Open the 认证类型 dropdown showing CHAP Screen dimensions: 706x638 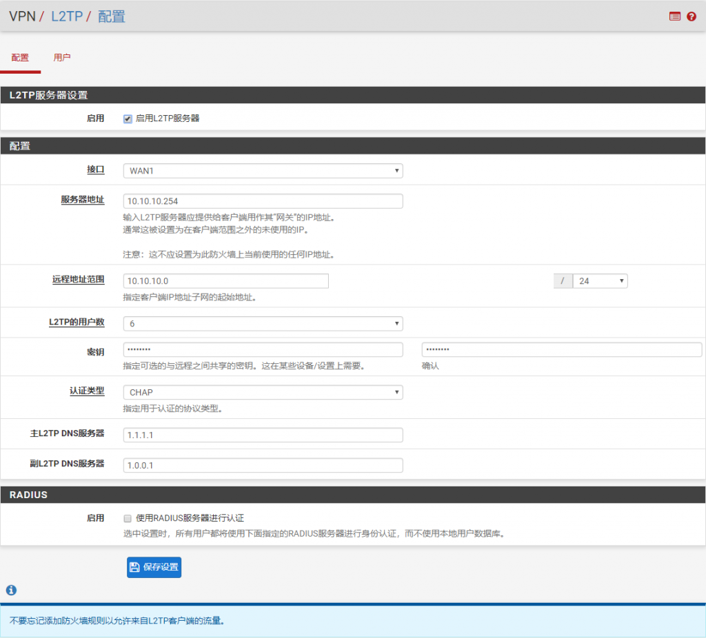[263, 392]
